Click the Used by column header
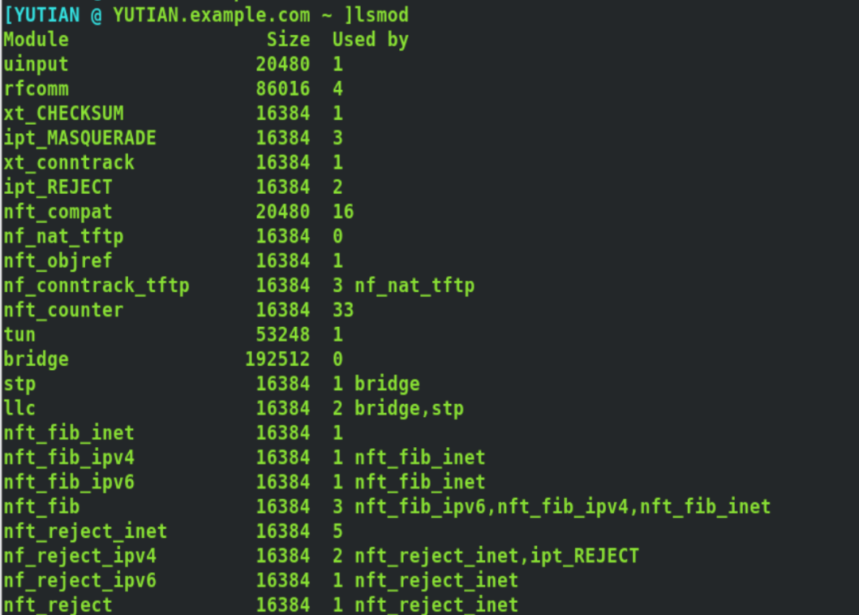 (x=371, y=40)
